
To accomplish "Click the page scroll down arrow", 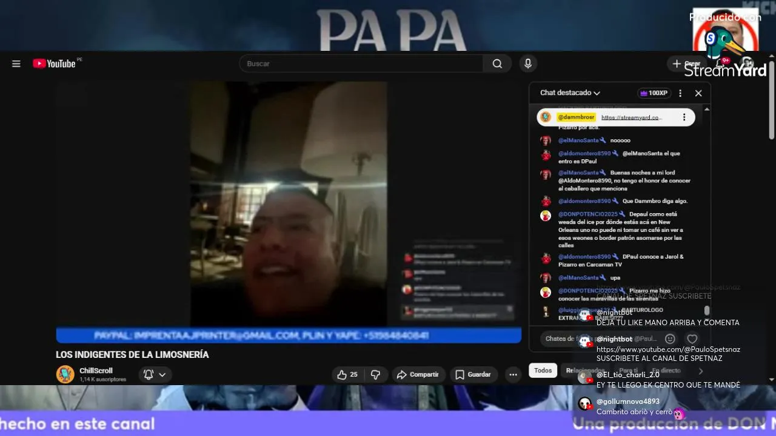I will pos(772,380).
